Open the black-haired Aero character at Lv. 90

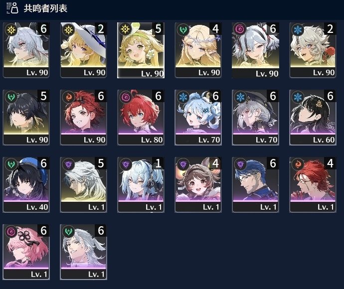pos(26,117)
